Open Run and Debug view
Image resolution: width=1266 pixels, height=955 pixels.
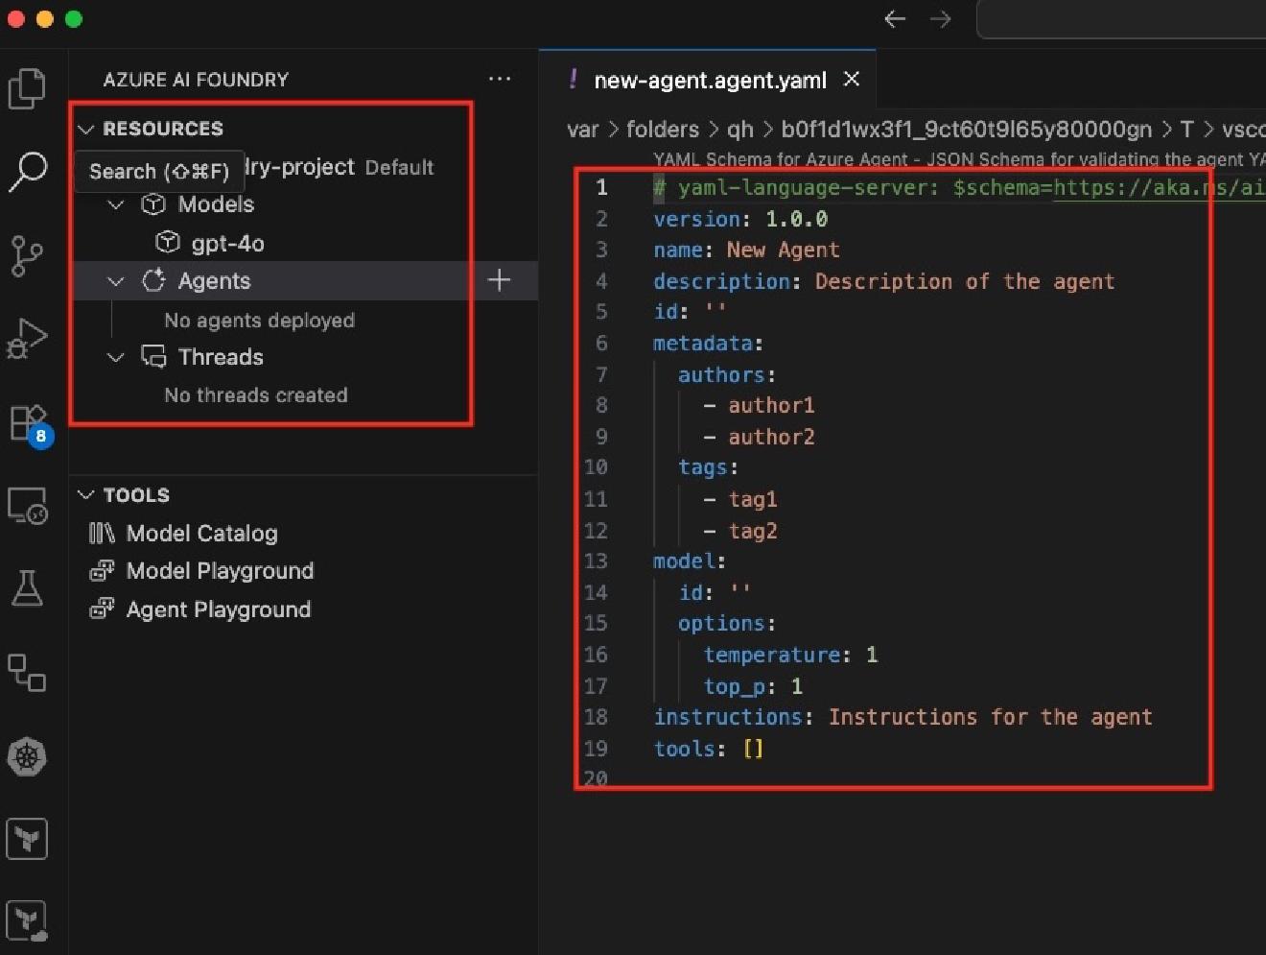(x=27, y=338)
